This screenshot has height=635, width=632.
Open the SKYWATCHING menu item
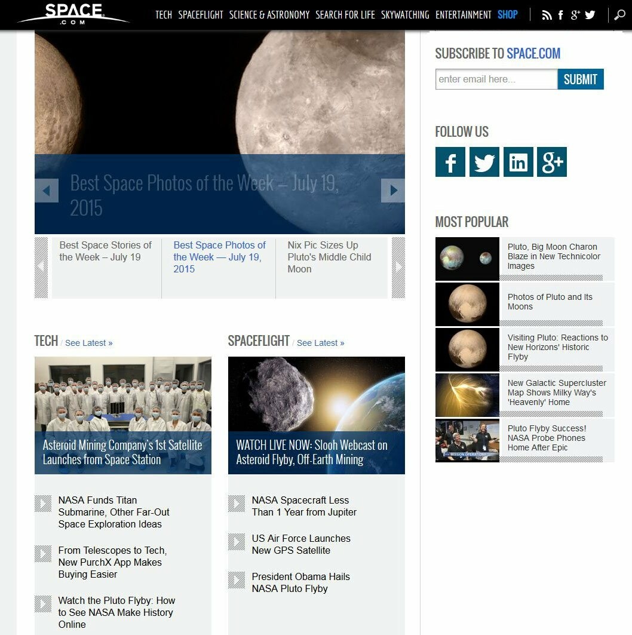405,15
